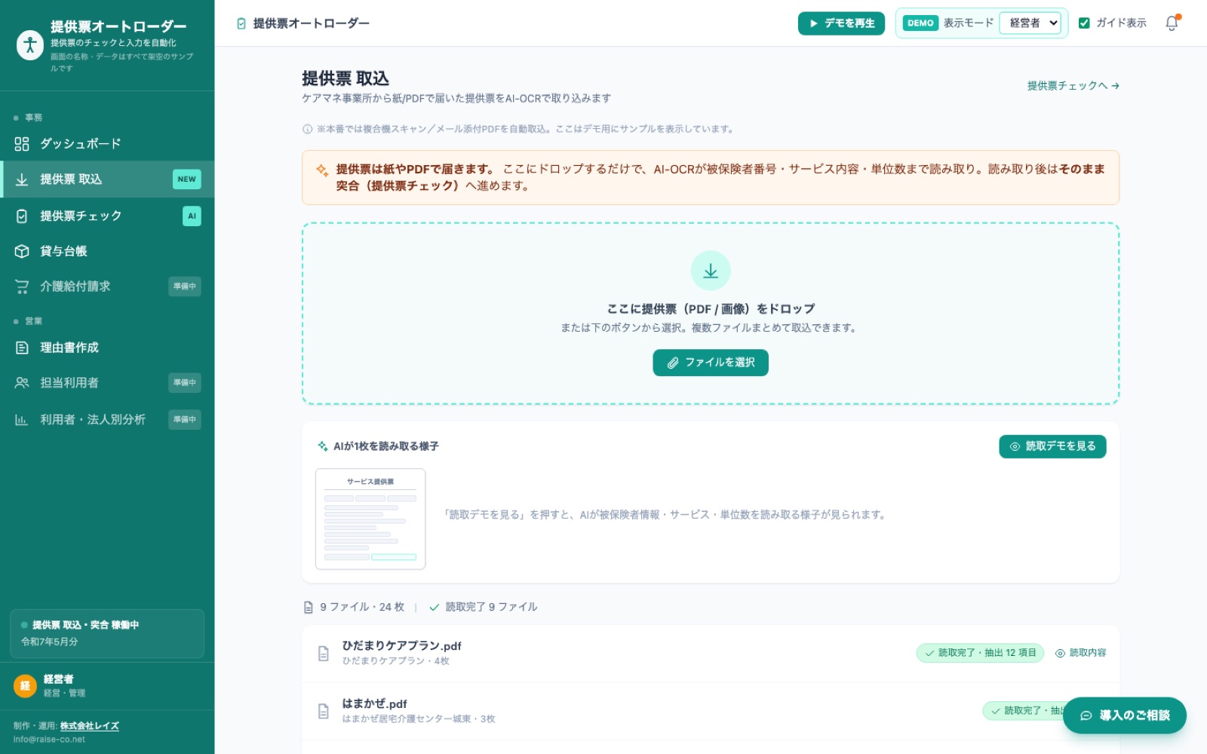This screenshot has height=754, width=1207.
Task: Open the 表示モード 経営者 dropdown
Action: click(x=1030, y=23)
